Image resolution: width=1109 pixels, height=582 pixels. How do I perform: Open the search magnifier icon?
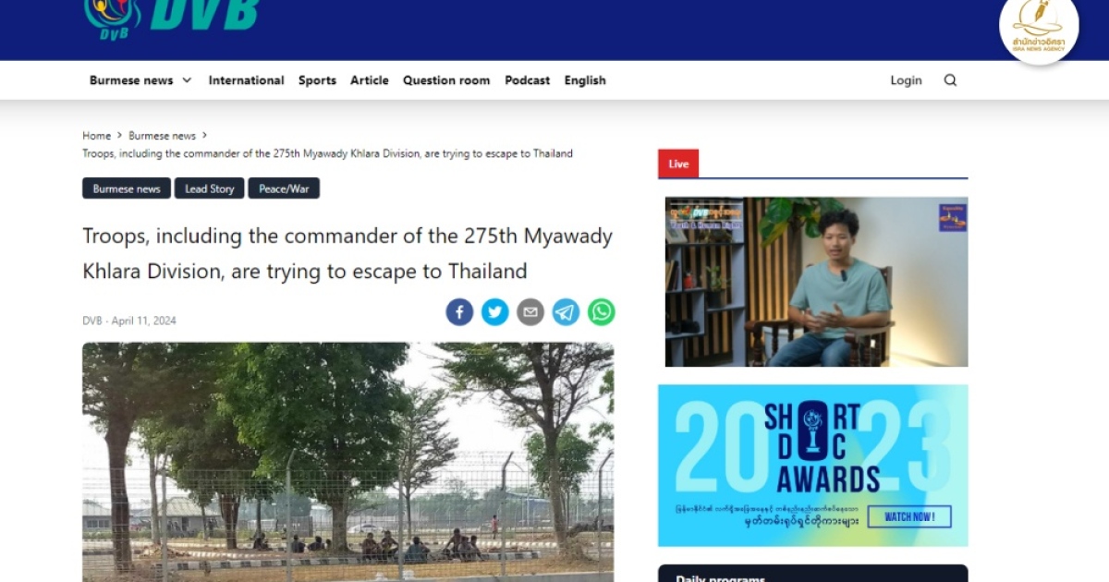[x=950, y=80]
